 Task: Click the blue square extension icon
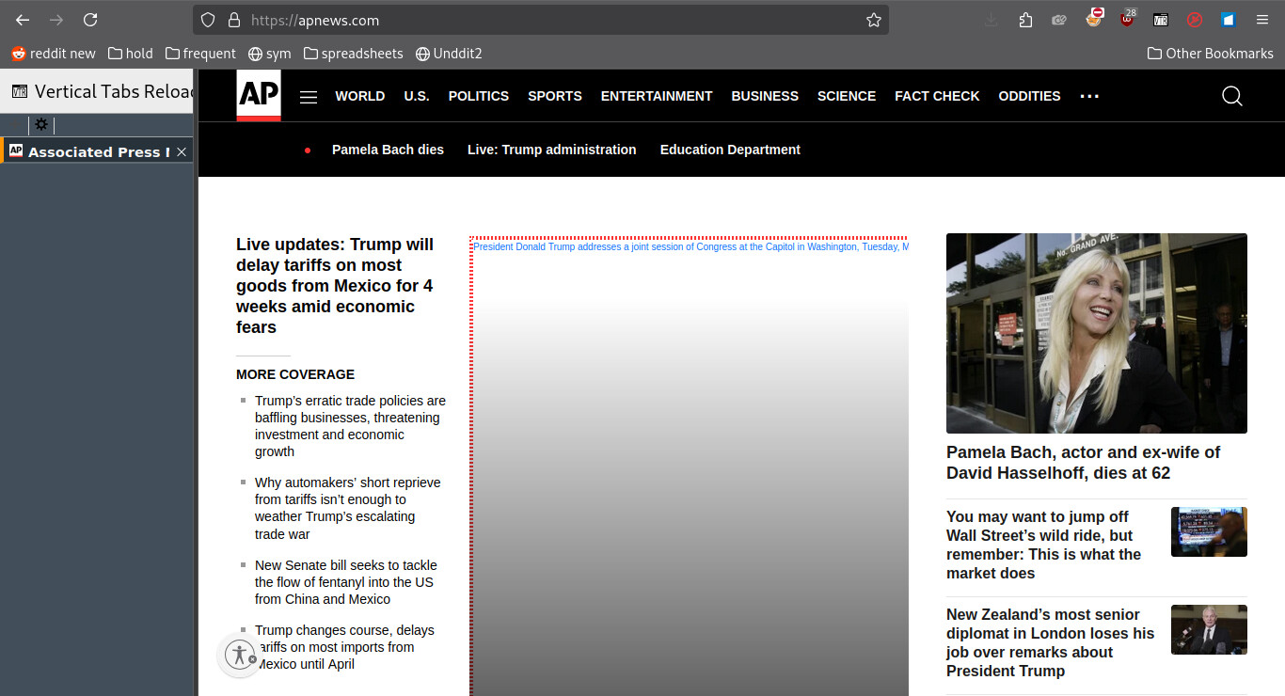click(1228, 20)
